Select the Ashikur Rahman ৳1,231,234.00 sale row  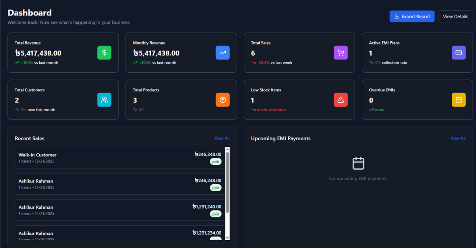pyautogui.click(x=120, y=233)
